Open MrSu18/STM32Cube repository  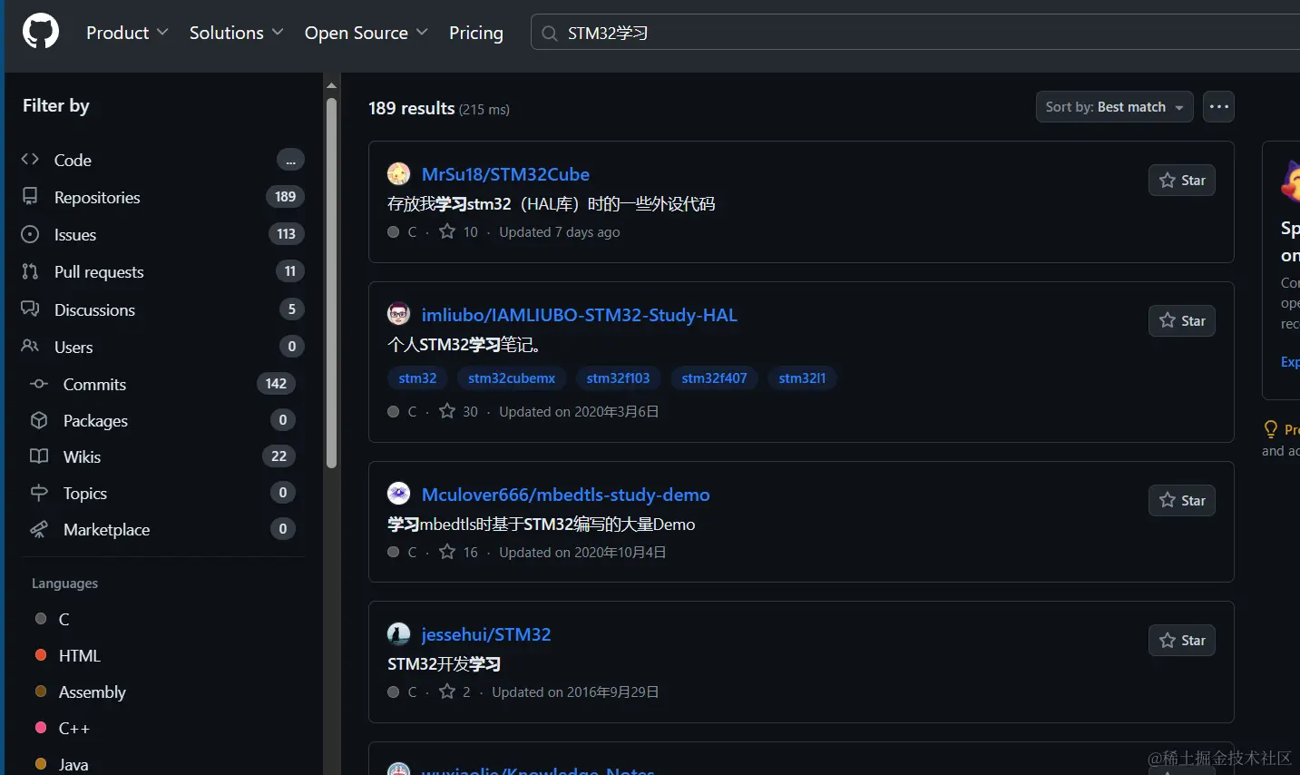pos(505,174)
